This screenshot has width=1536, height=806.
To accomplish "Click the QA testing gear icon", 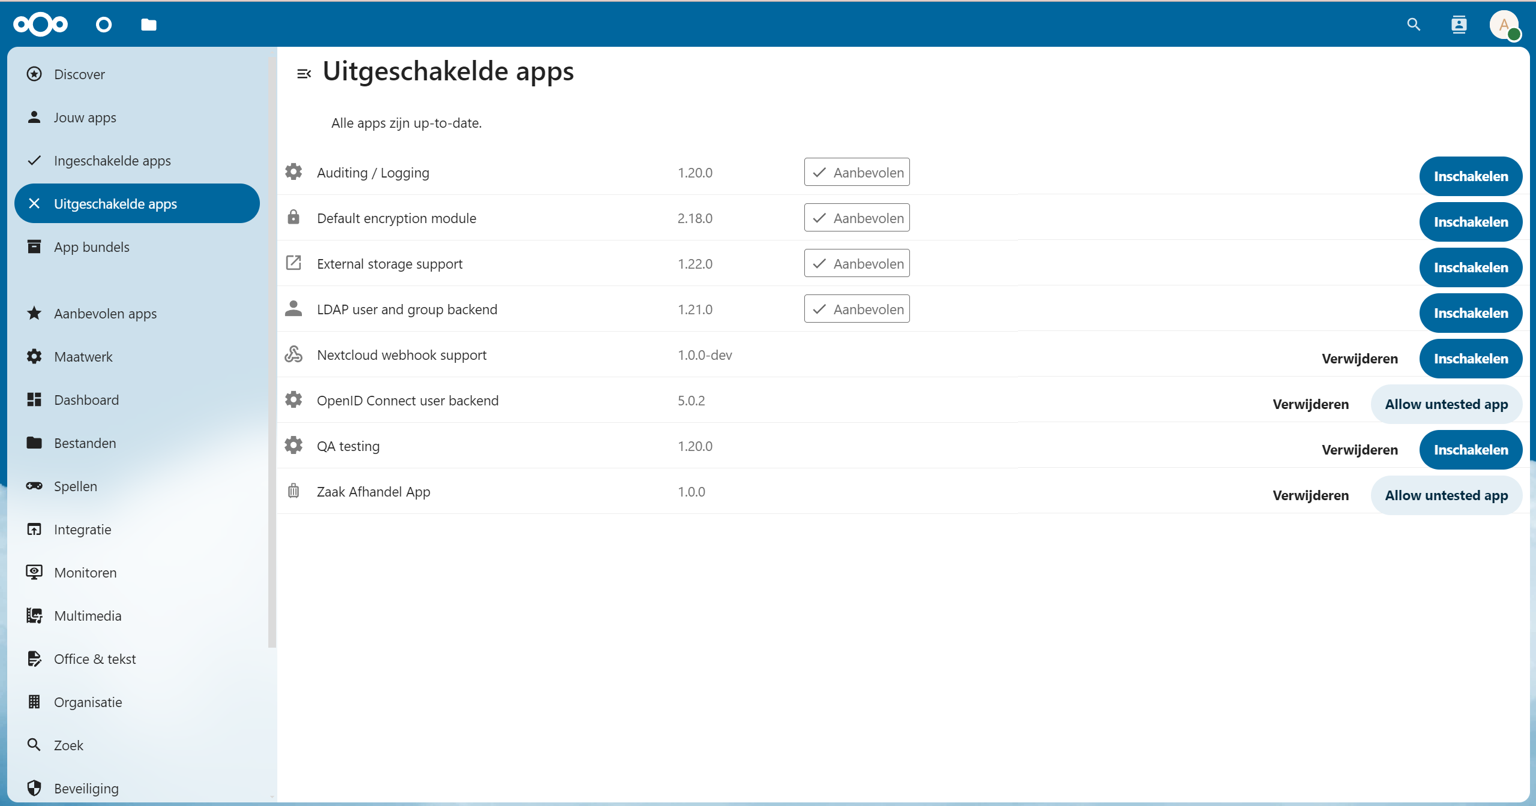I will pyautogui.click(x=294, y=445).
